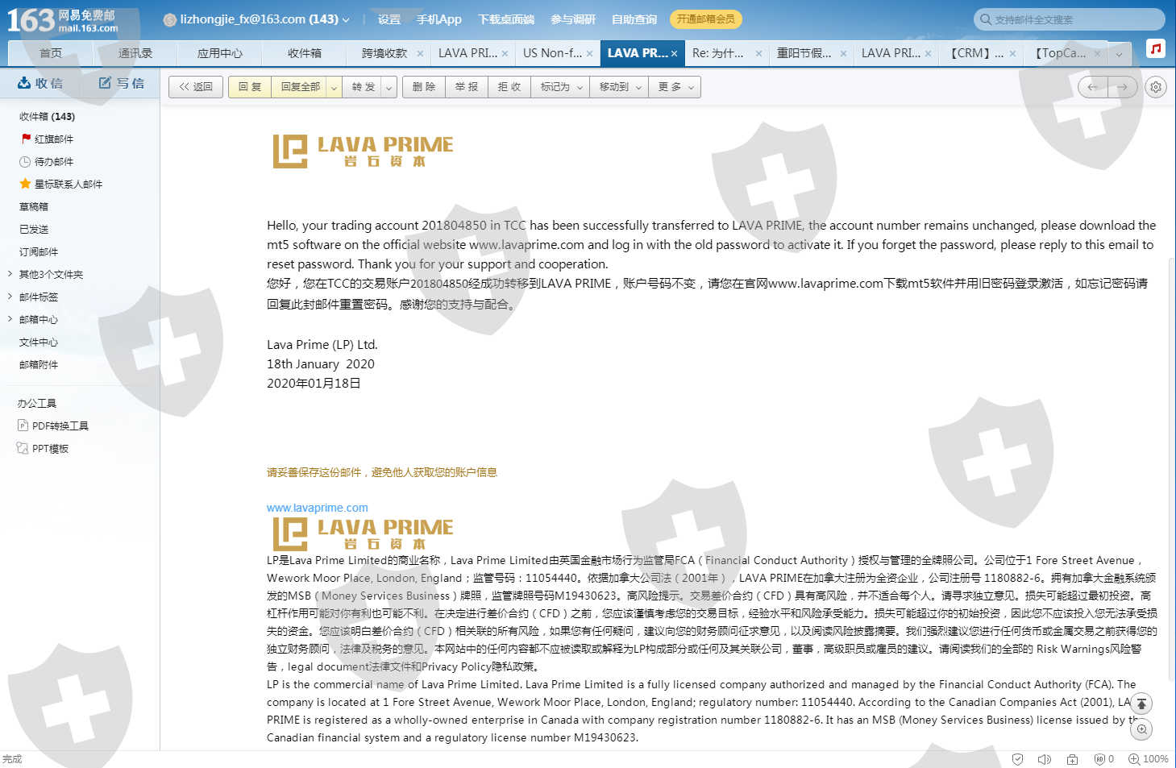Go to previous email with left arrow
The width and height of the screenshot is (1176, 768).
click(x=1093, y=87)
